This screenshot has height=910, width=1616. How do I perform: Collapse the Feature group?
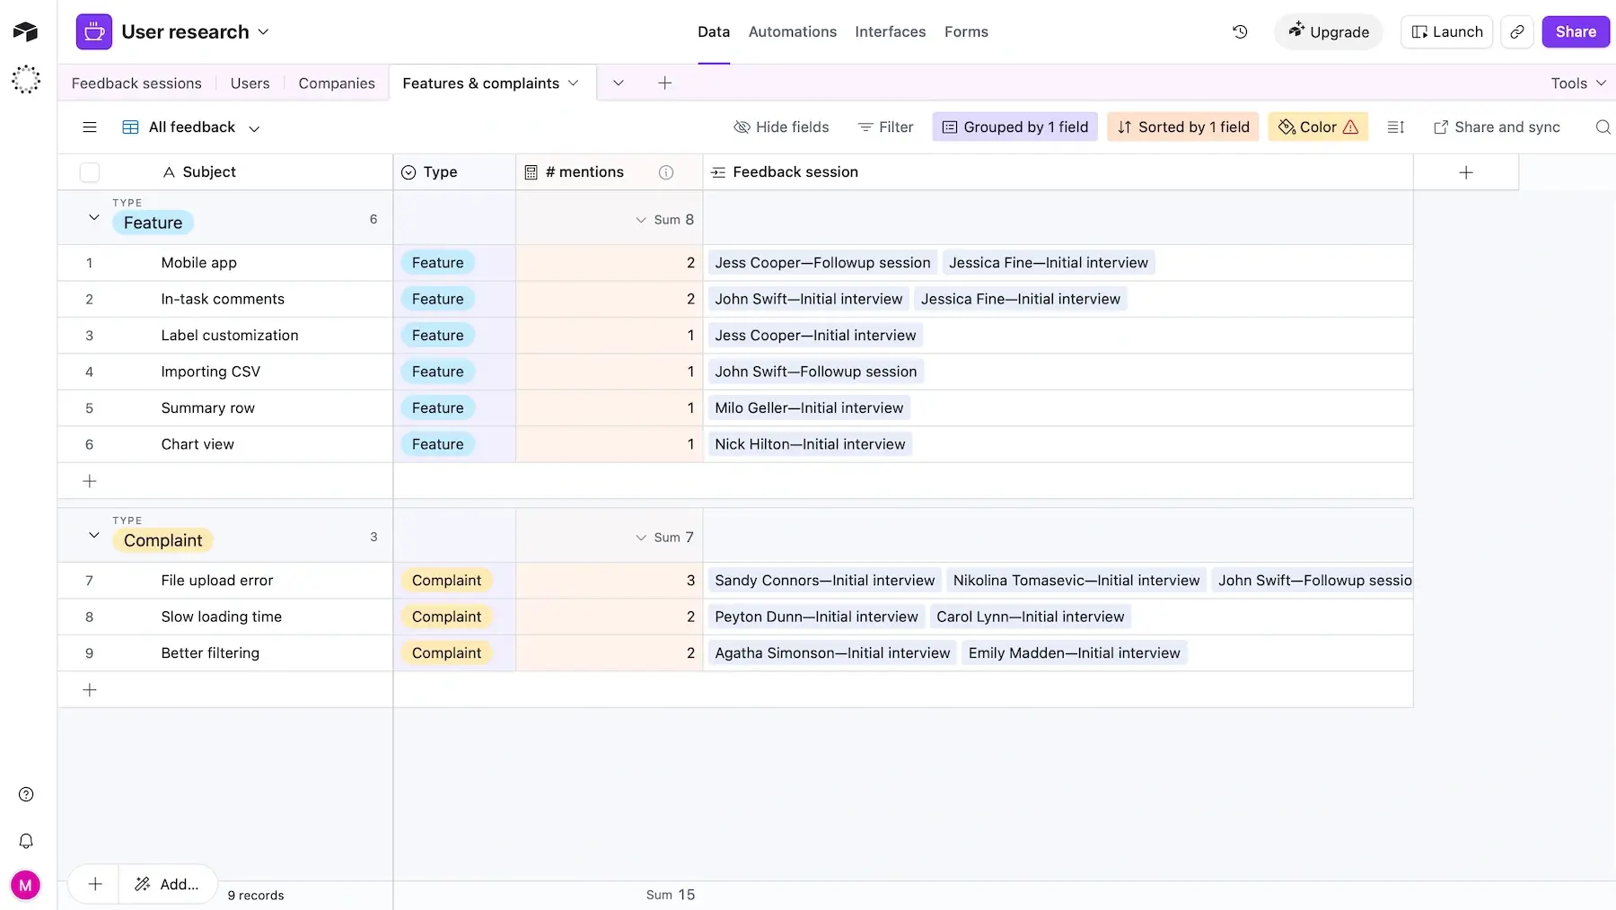93,216
